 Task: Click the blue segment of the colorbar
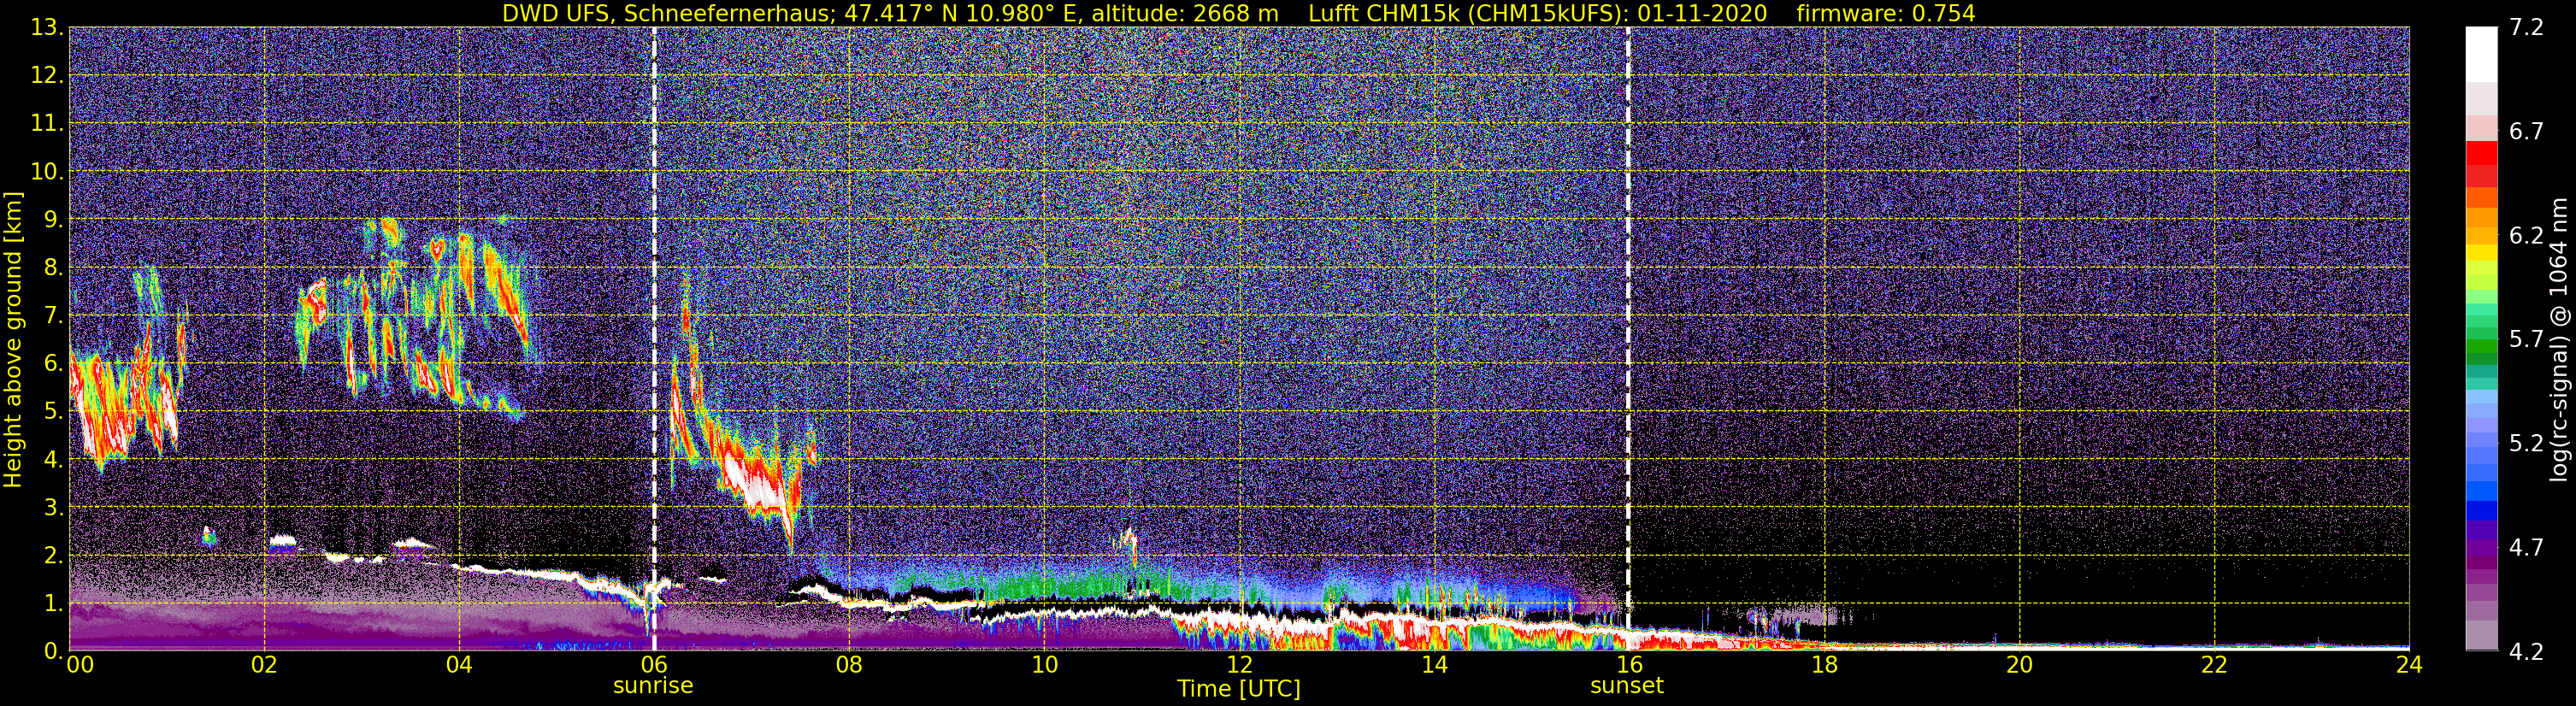point(2481,510)
